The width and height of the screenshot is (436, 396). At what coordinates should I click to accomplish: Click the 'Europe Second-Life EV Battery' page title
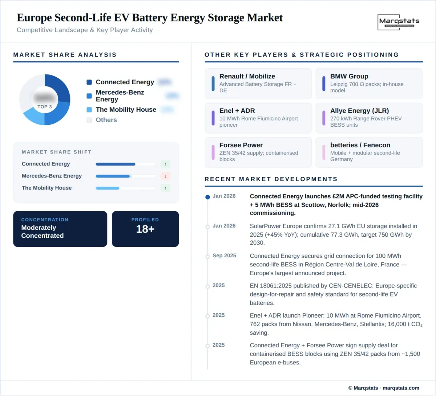click(x=150, y=17)
